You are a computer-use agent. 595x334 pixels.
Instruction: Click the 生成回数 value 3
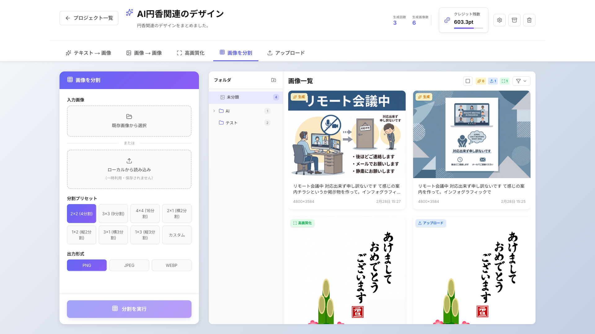click(x=395, y=23)
